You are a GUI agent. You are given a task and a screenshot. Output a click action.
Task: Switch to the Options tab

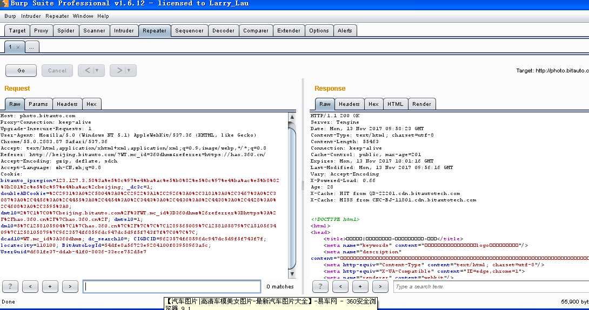pyautogui.click(x=319, y=31)
